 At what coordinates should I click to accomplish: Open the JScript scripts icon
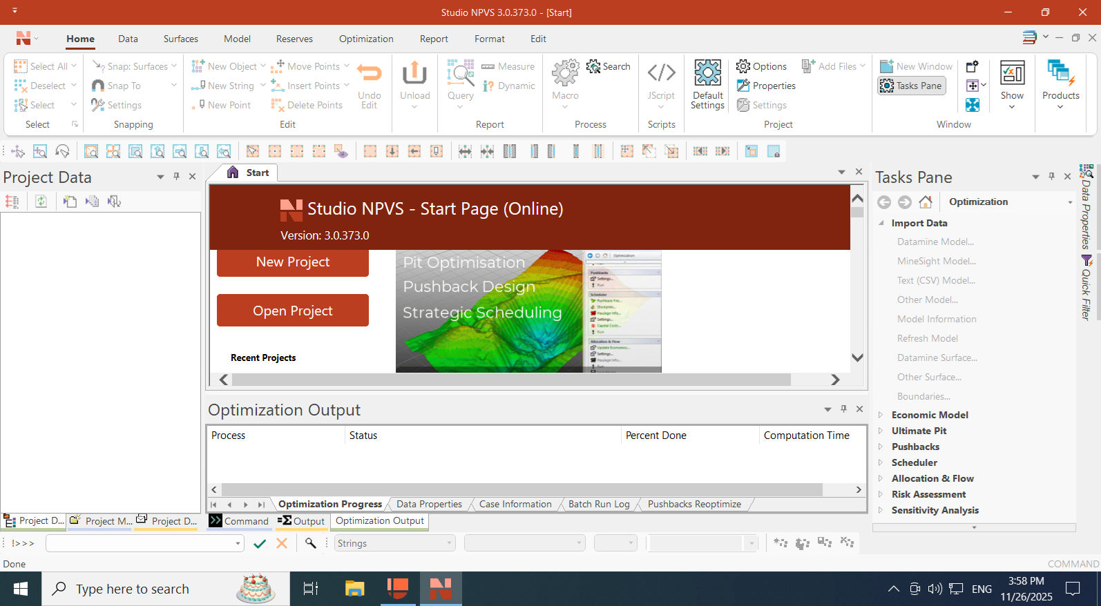tap(661, 73)
